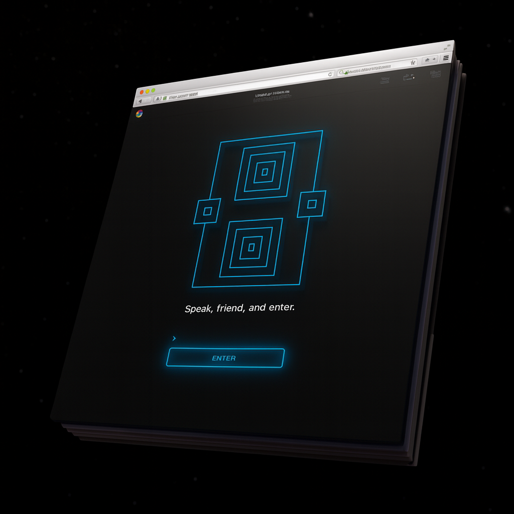Click the chevron prompt above the ENTER button

click(174, 338)
